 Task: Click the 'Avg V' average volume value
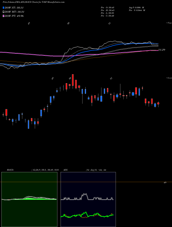(137, 8)
